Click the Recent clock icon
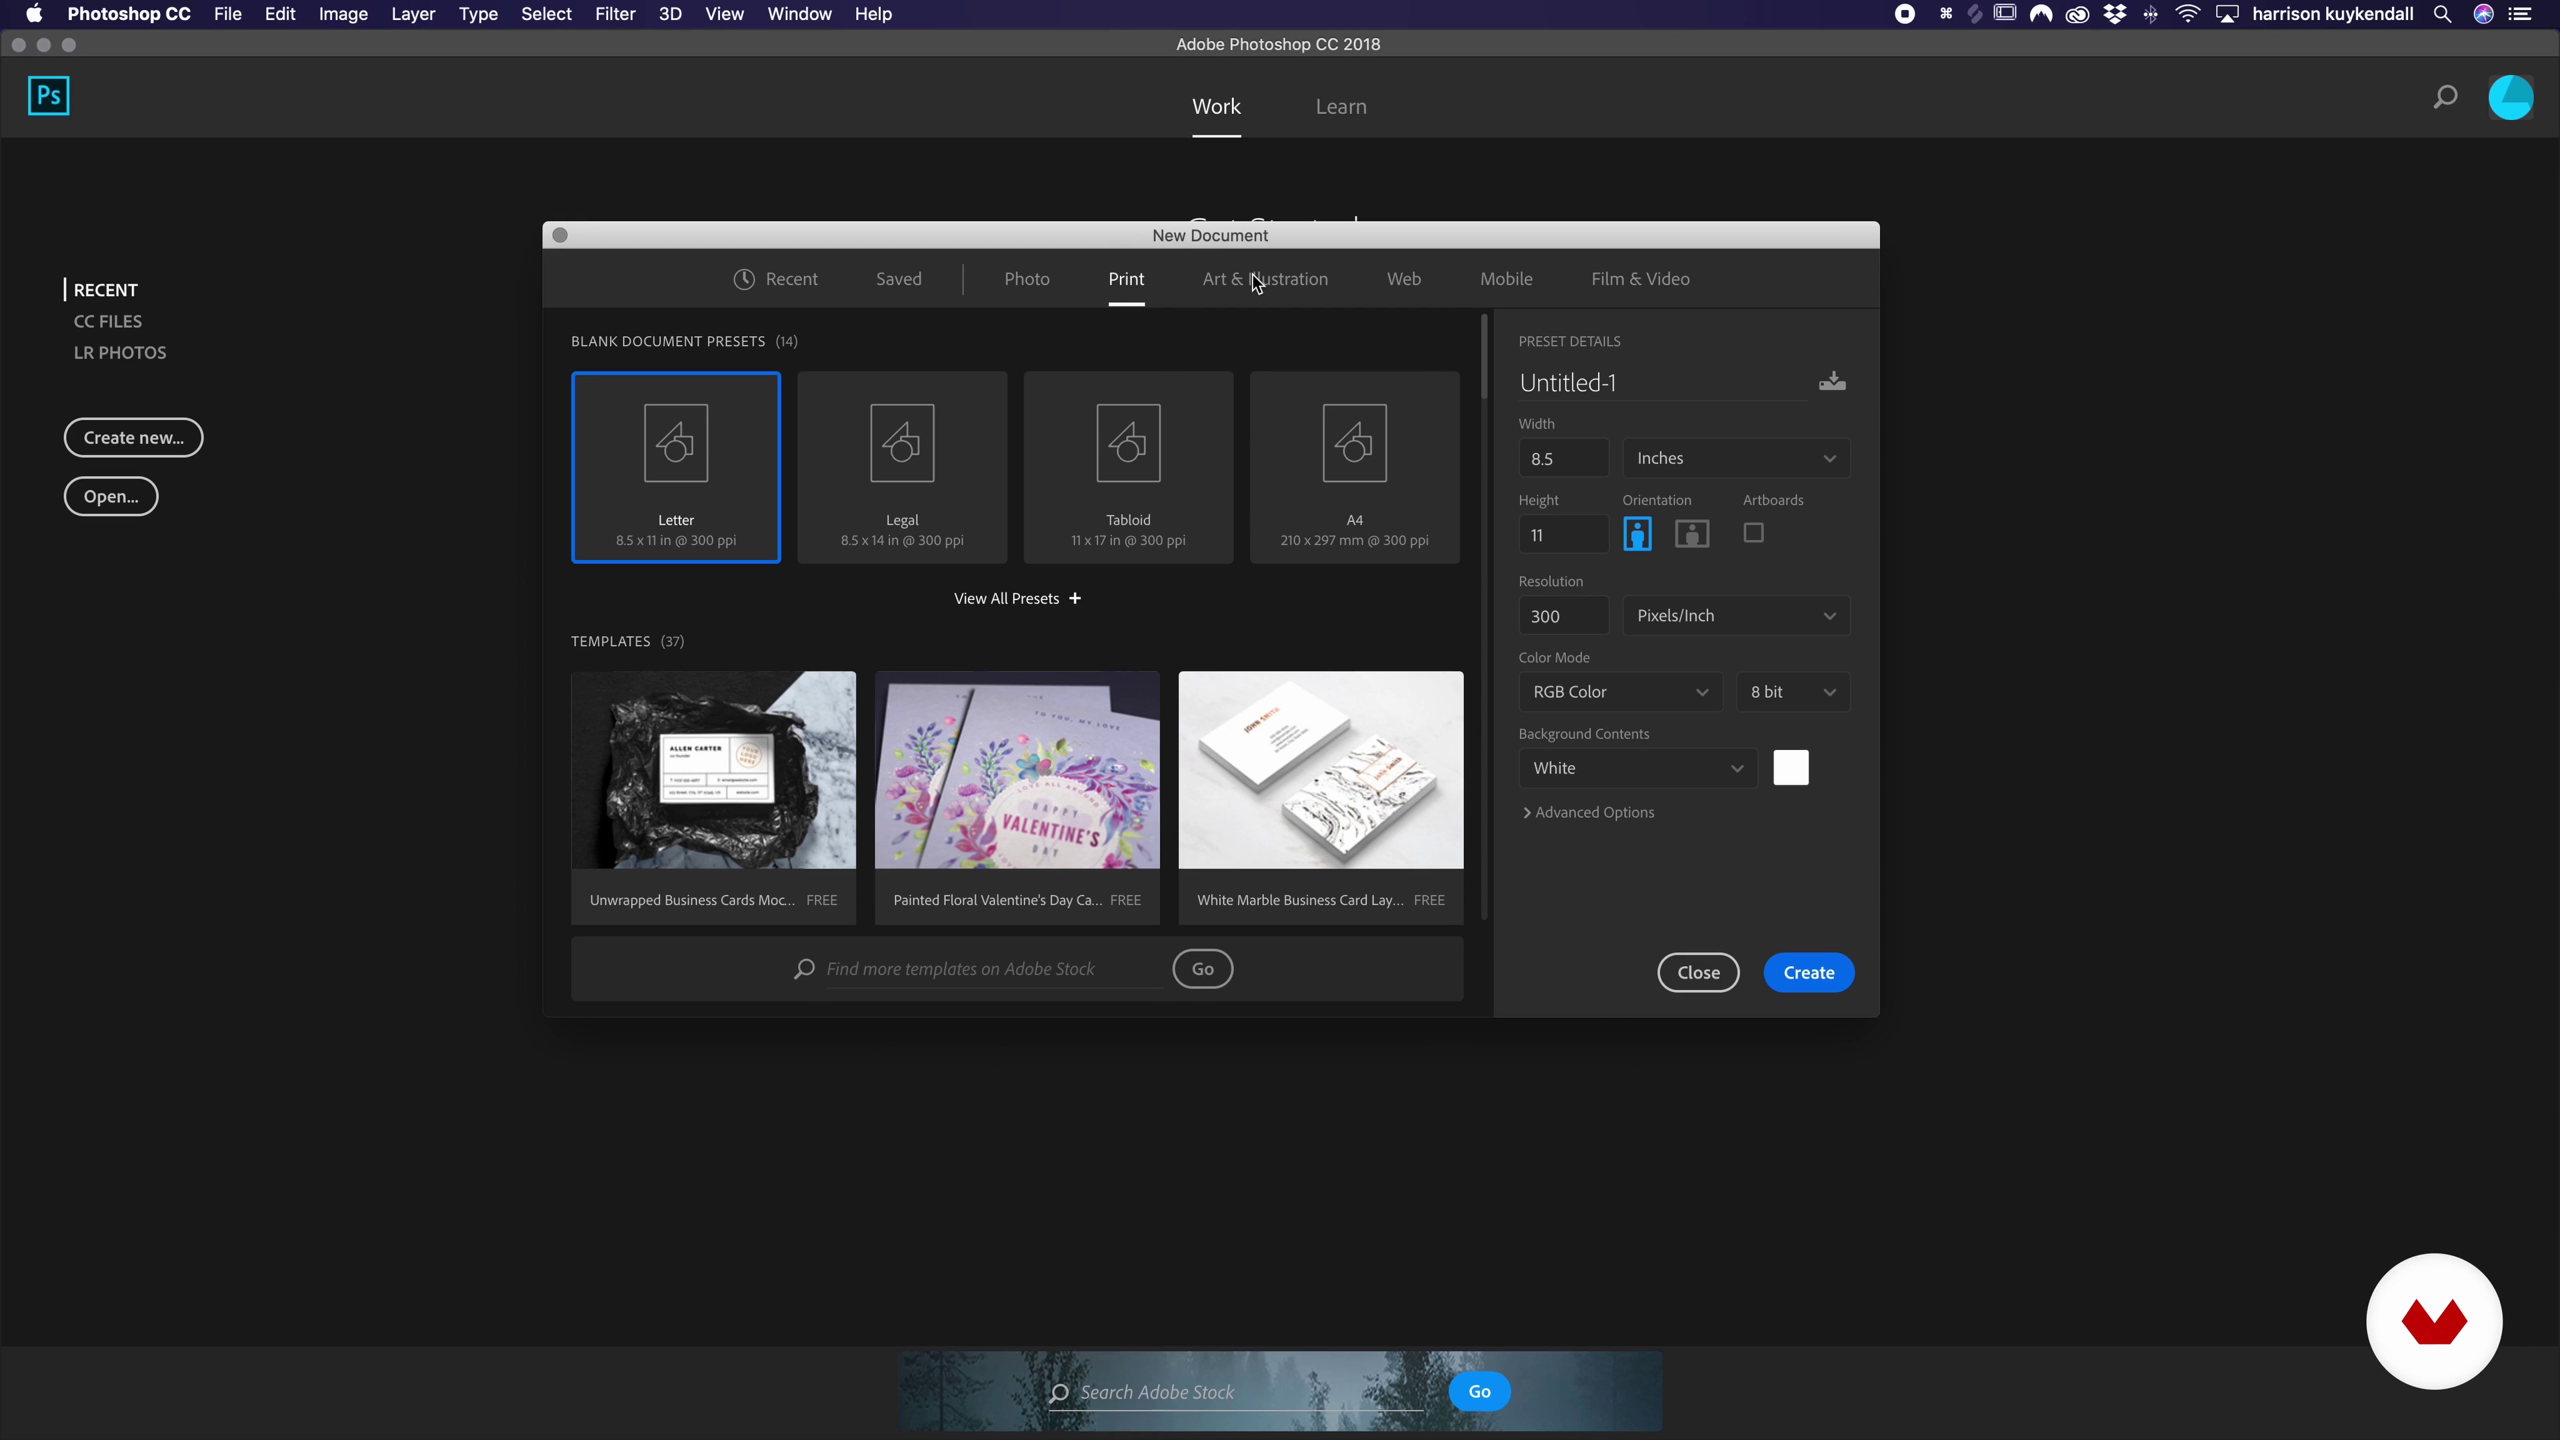 [x=743, y=279]
